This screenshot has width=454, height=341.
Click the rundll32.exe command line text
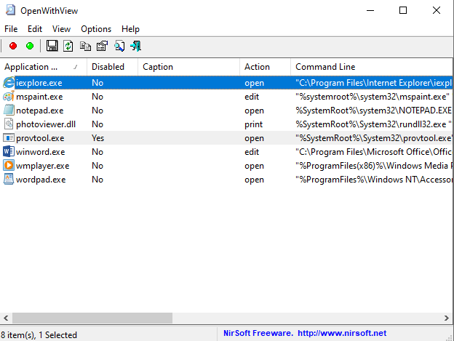coord(373,124)
